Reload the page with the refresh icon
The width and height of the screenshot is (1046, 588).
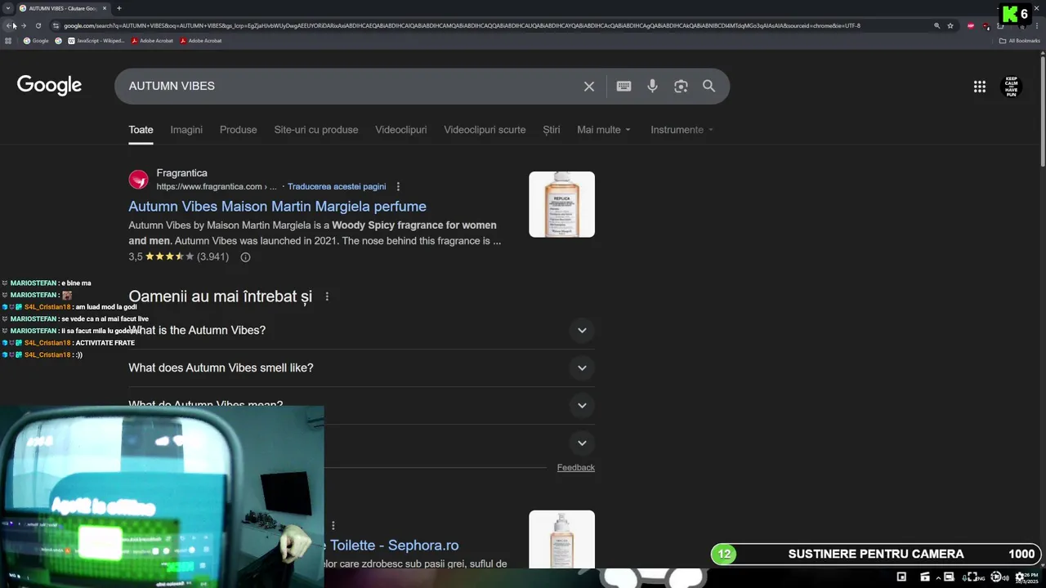pyautogui.click(x=38, y=25)
